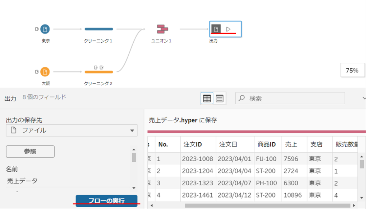This screenshot has width=368, height=209.
Task: Select the 注文日 column header
Action: click(x=235, y=144)
